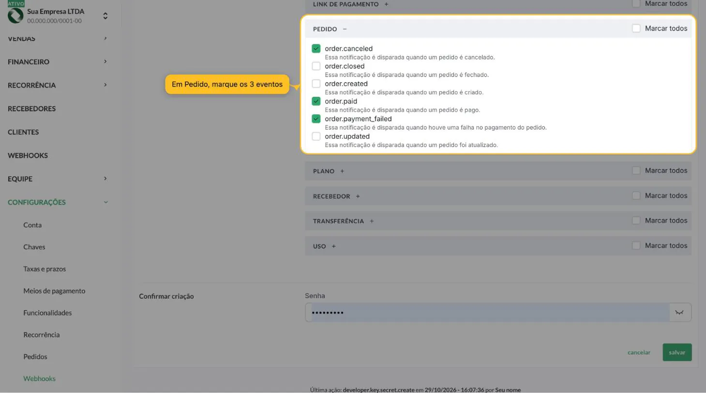The height and width of the screenshot is (393, 706).
Task: Expand the FINANCEIRO menu chevron
Action: click(x=105, y=61)
